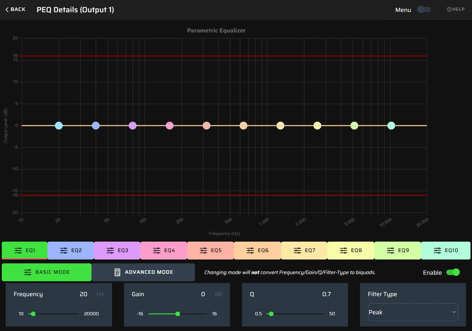Viewport: 472px width, 331px height.
Task: Disable the EQ Enable switch
Action: (x=453, y=272)
